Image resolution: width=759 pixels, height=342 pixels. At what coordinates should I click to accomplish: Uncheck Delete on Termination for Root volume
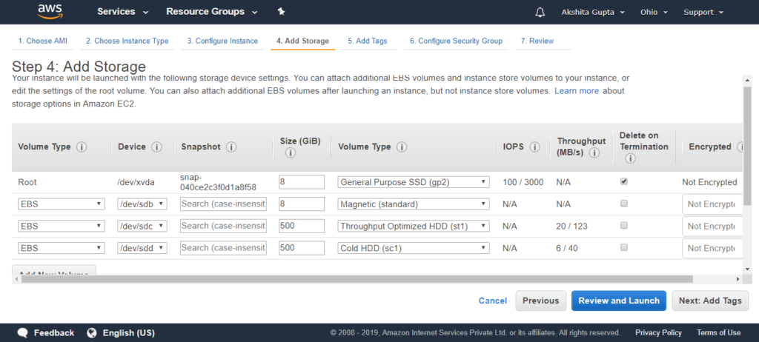pyautogui.click(x=624, y=182)
